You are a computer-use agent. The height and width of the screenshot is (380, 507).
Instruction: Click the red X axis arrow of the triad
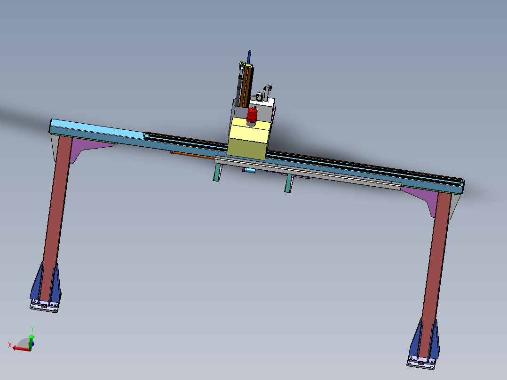coord(20,348)
